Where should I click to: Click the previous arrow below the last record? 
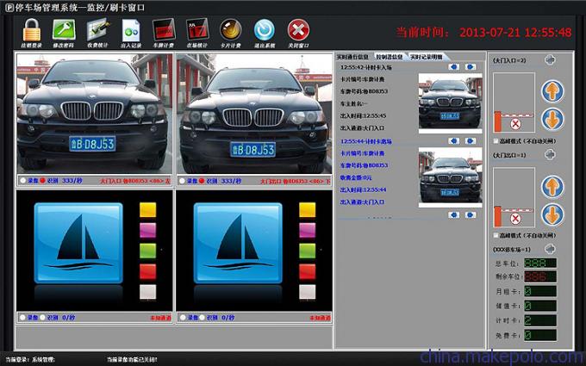[x=454, y=214]
